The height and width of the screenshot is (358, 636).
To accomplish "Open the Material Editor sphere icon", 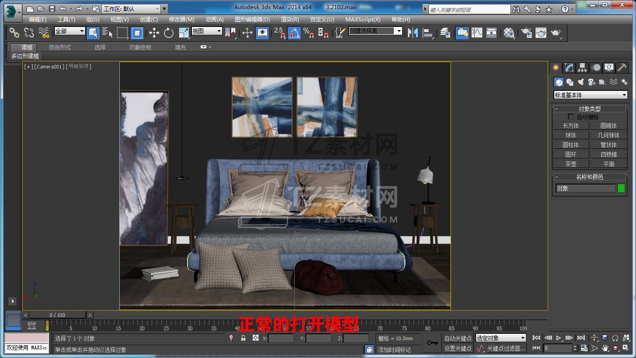I will [x=509, y=33].
